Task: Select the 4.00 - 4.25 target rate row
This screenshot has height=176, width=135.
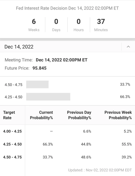Action: tap(67, 131)
